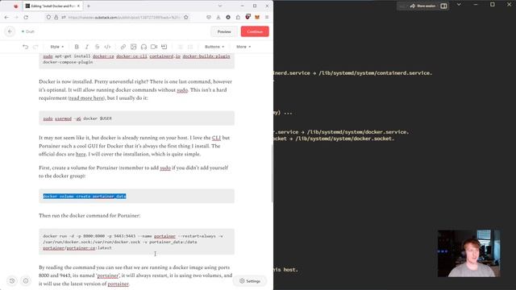The width and height of the screenshot is (516, 290).
Task: Click the sudo usermod code block
Action: click(136, 118)
